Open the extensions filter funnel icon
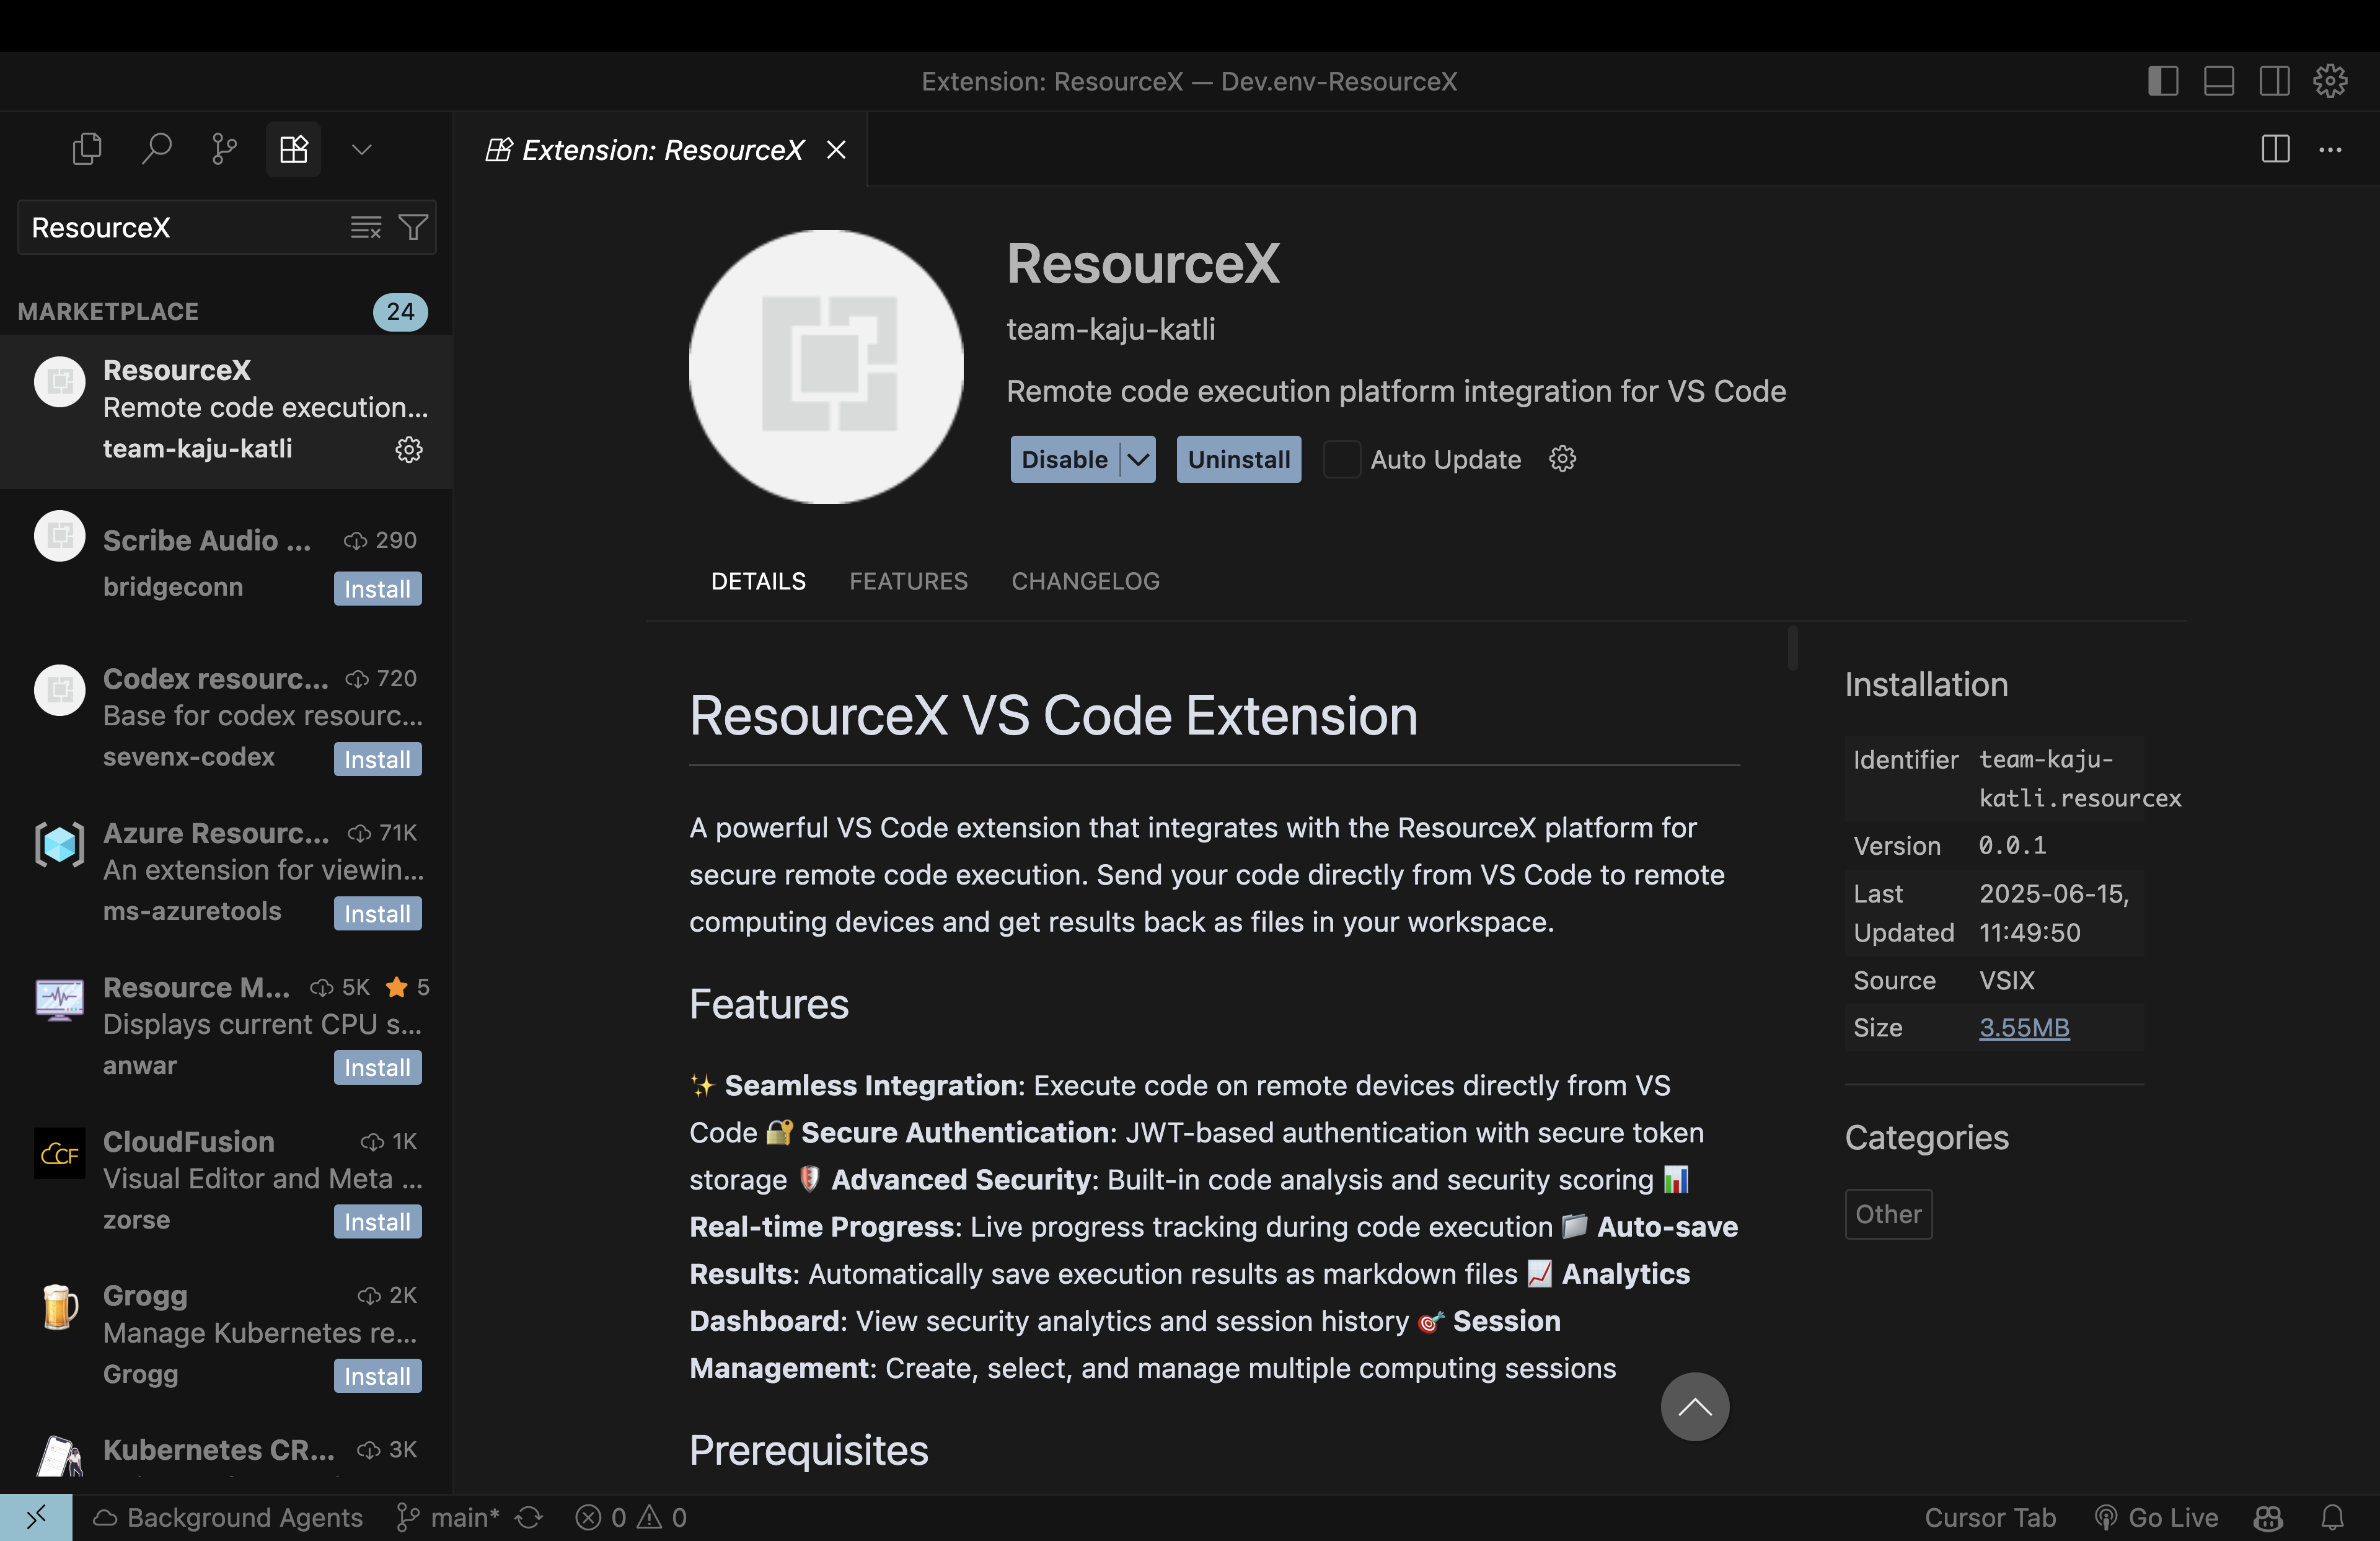The width and height of the screenshot is (2380, 1541). (413, 228)
